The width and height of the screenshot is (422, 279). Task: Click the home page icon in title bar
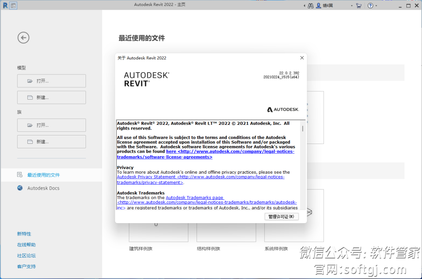pyautogui.click(x=13, y=5)
